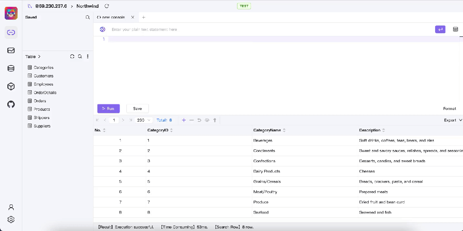Refresh the Northwind connection
This screenshot has width=463, height=231.
(107, 6)
